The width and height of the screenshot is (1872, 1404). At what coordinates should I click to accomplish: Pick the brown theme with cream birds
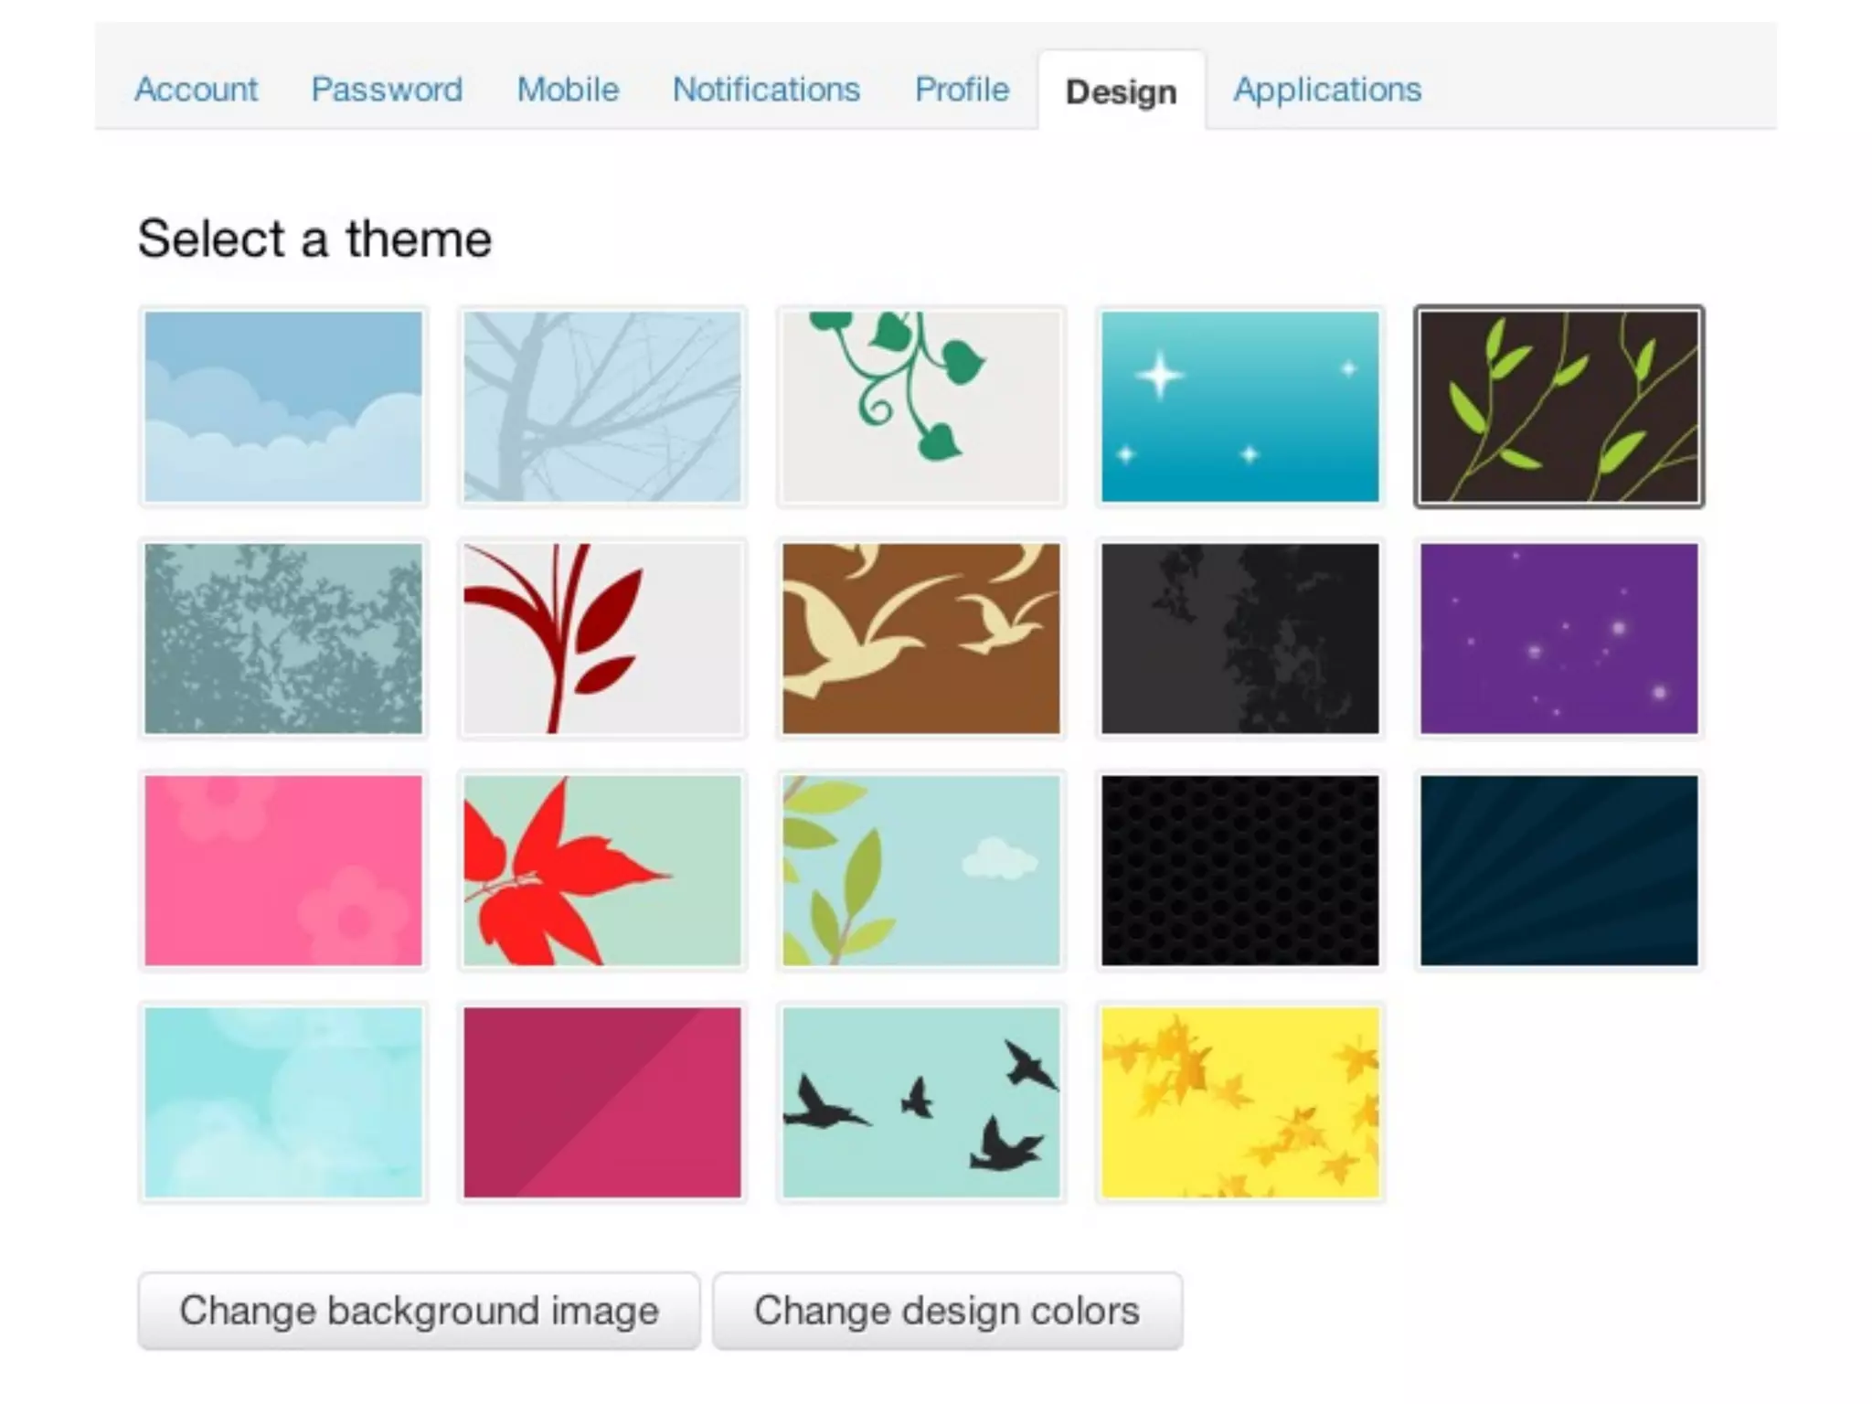pos(921,638)
